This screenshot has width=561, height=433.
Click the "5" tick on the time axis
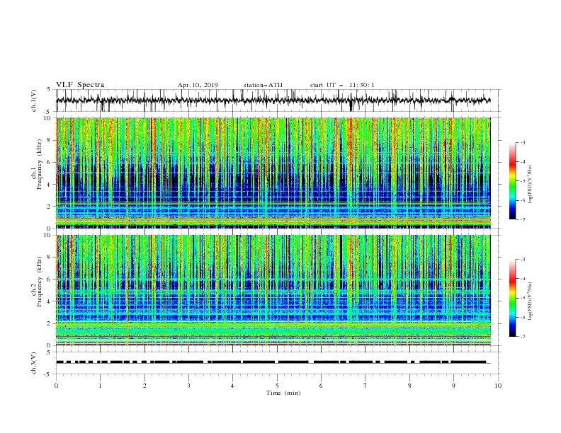pos(277,386)
